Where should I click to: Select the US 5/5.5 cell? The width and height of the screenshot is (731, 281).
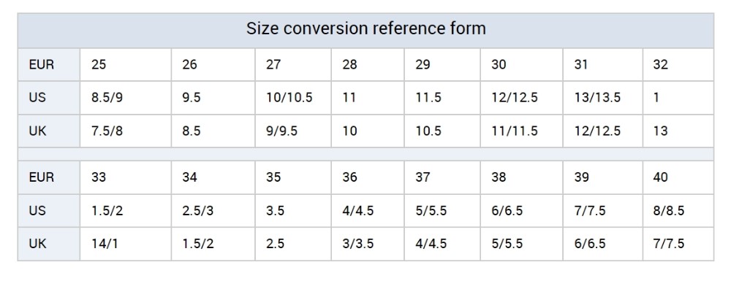(442, 211)
